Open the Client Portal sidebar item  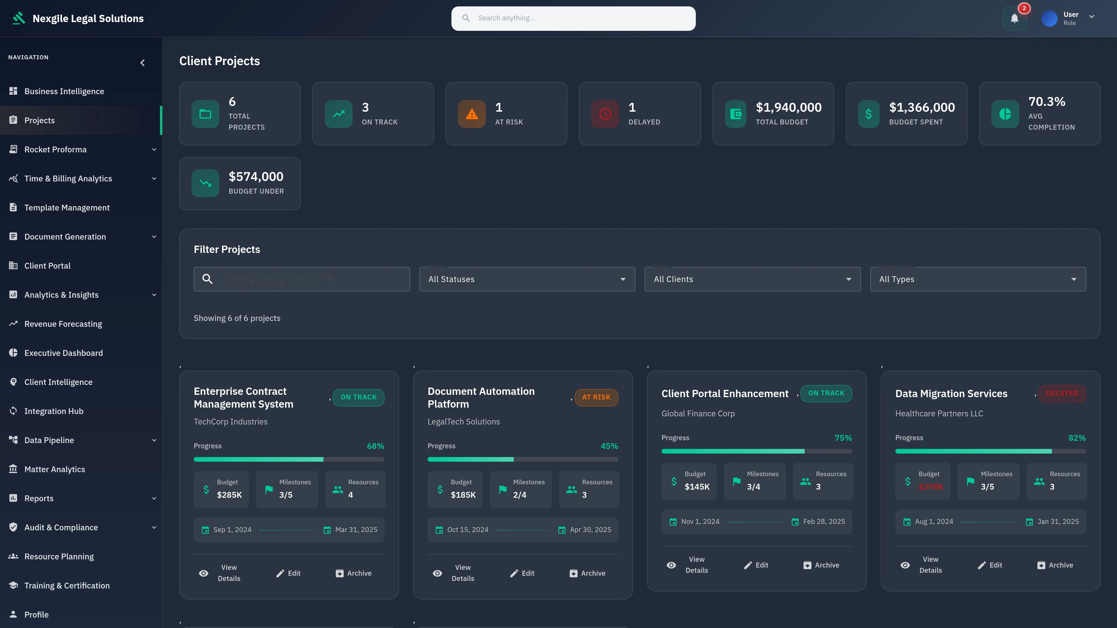tap(47, 265)
